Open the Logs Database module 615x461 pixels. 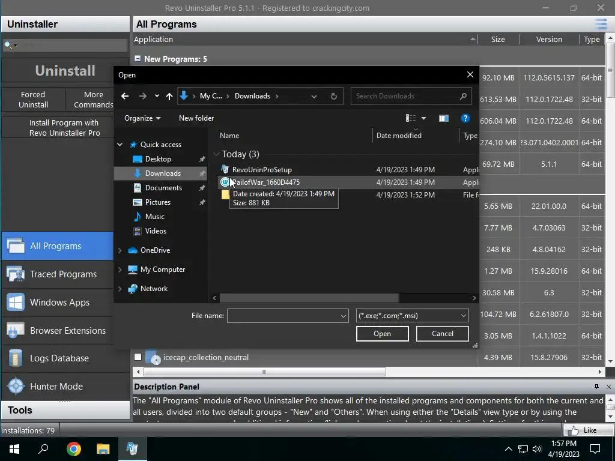click(65, 358)
